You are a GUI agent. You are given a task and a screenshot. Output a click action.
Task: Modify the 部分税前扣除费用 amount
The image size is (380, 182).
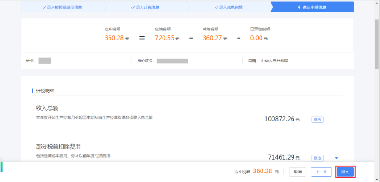(317, 158)
